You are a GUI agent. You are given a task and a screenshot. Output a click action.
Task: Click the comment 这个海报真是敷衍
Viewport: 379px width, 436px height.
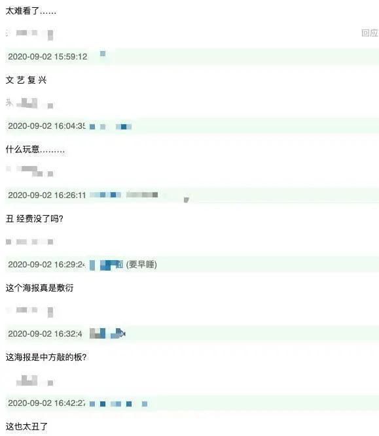[39, 288]
